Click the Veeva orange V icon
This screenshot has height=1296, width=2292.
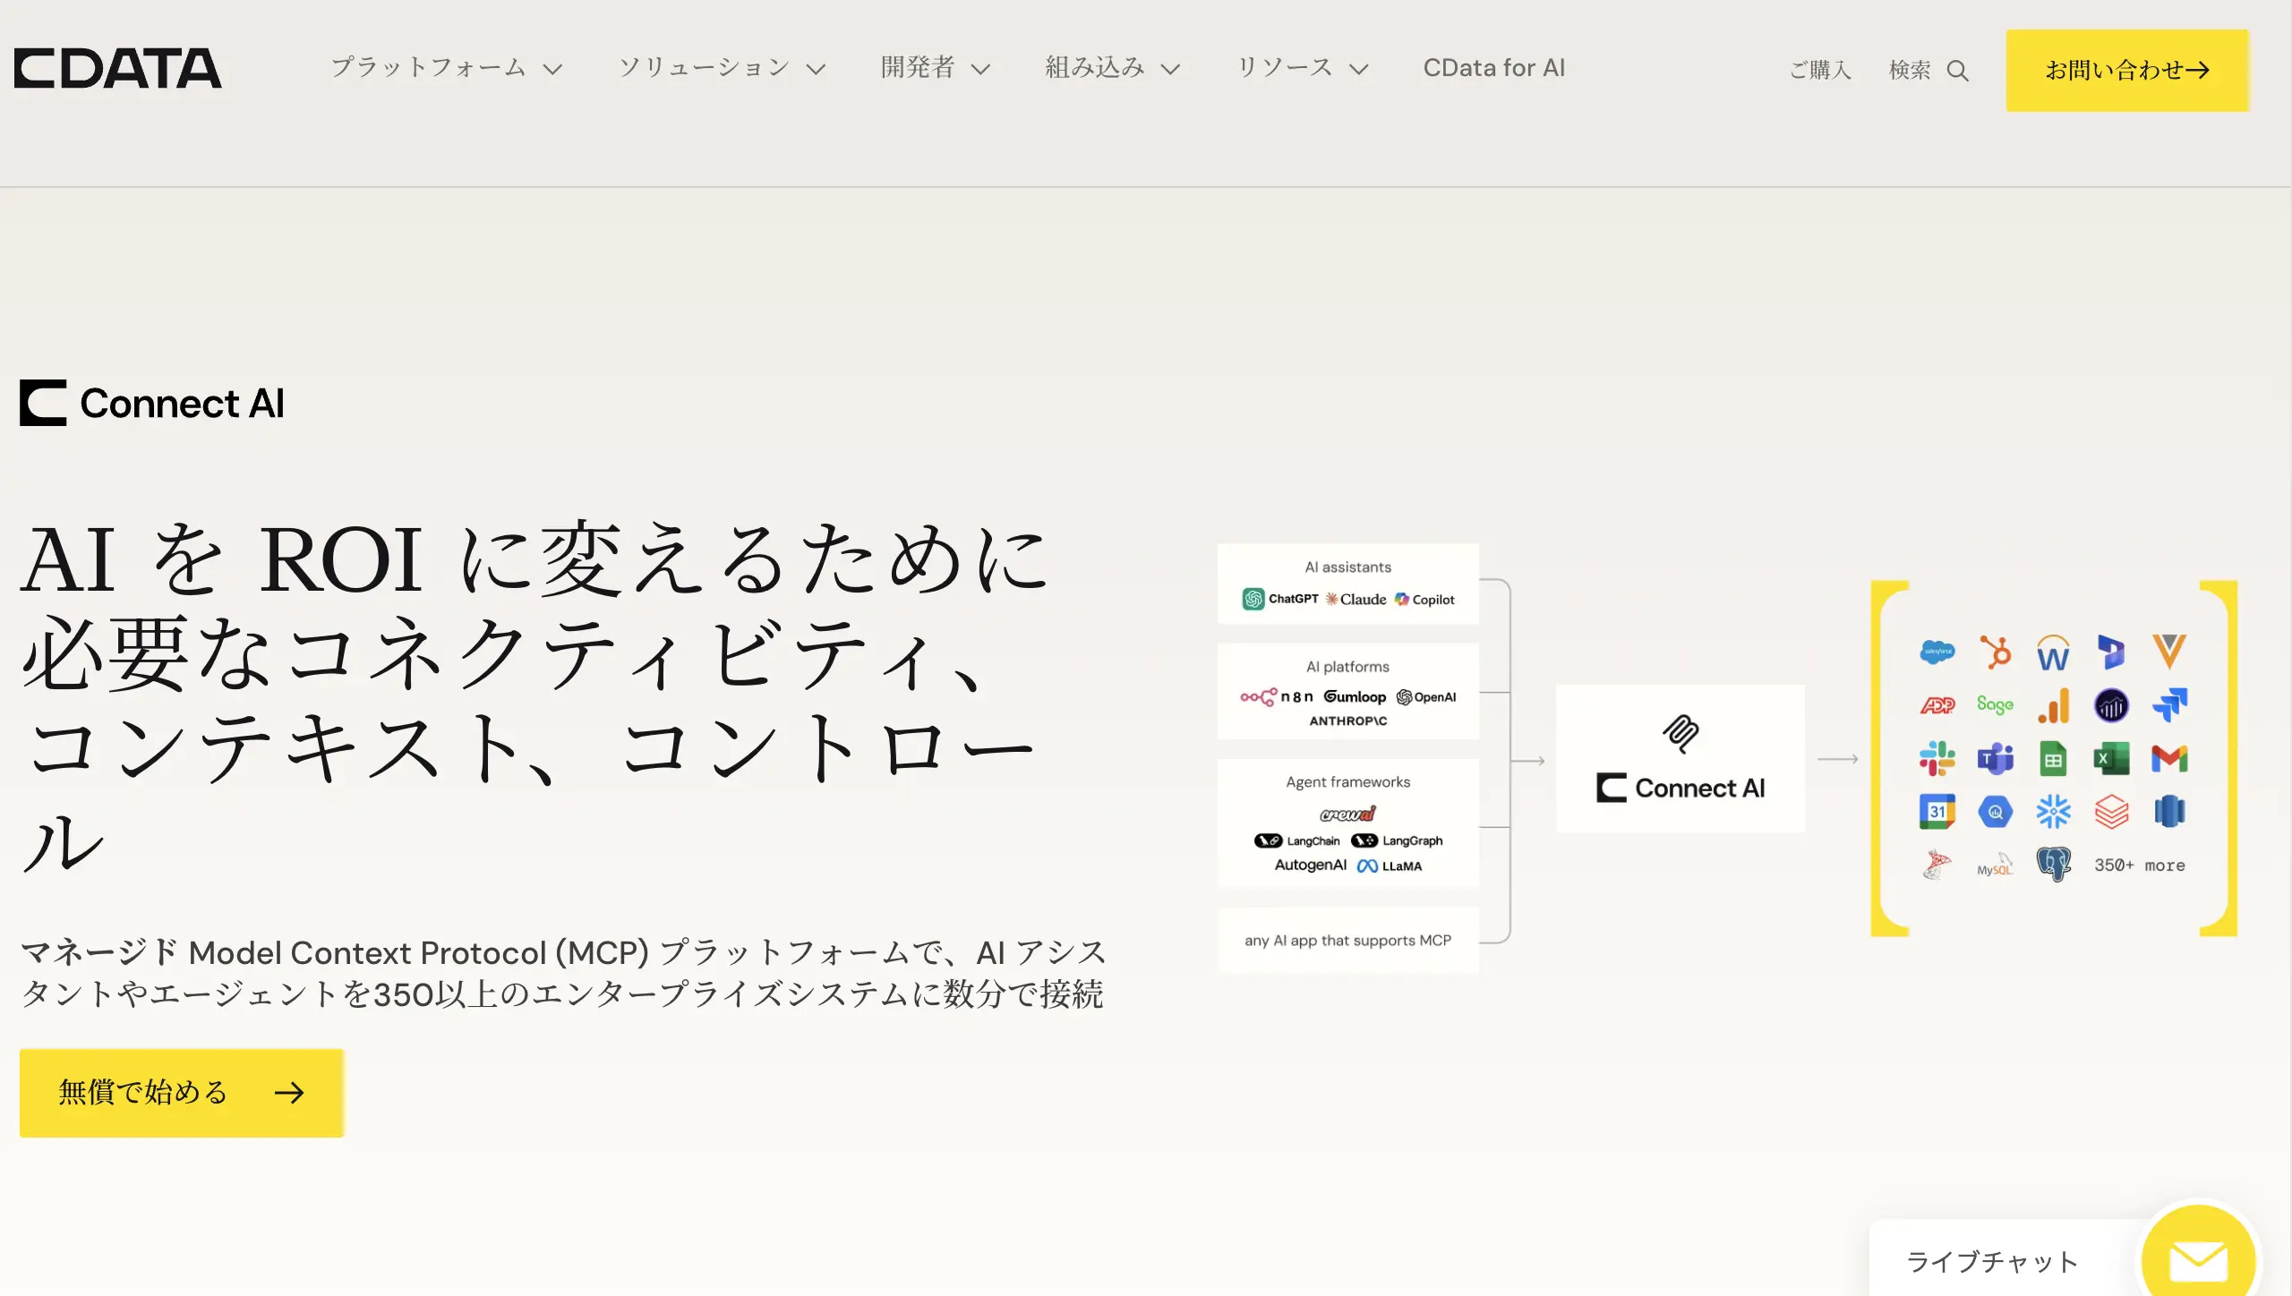[x=2169, y=651]
